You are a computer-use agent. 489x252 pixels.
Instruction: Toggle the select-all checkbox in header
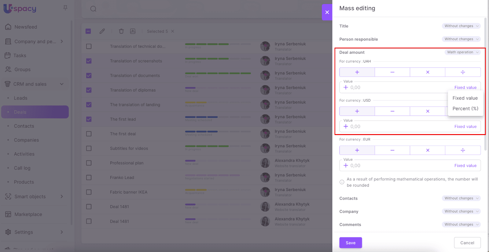(88, 31)
